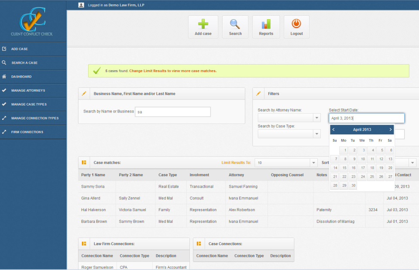
Task: Click the user icon in the top header bar
Action: (x=80, y=5)
